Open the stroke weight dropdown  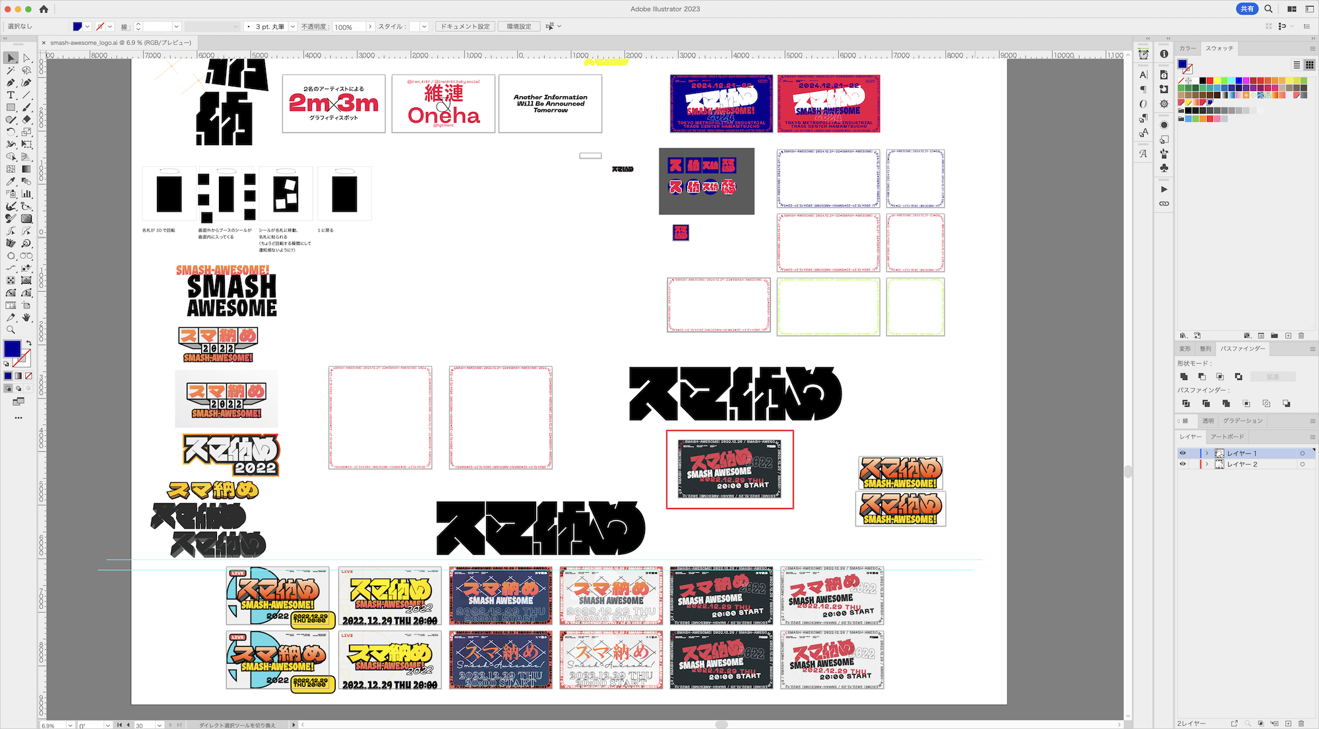(176, 26)
